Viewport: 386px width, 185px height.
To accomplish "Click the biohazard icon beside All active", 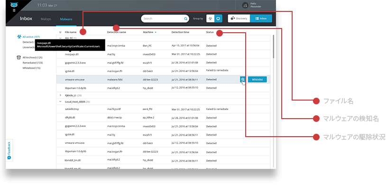I will (19, 37).
